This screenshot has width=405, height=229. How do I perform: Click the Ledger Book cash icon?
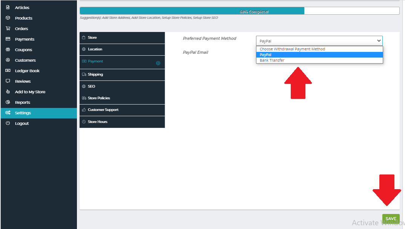8,71
